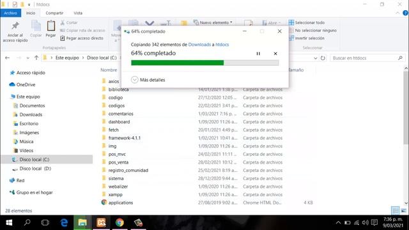Image resolution: width=409 pixels, height=230 pixels.
Task: Open Google Chrome from taskbar
Action: tap(120, 222)
